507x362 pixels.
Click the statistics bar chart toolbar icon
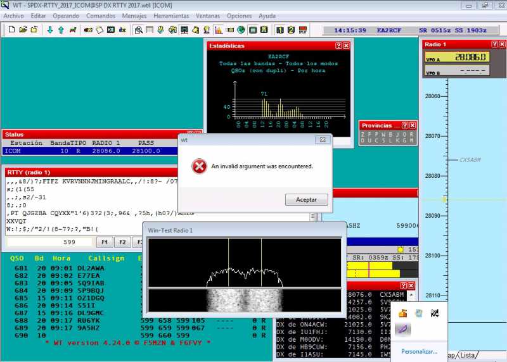coord(218,30)
